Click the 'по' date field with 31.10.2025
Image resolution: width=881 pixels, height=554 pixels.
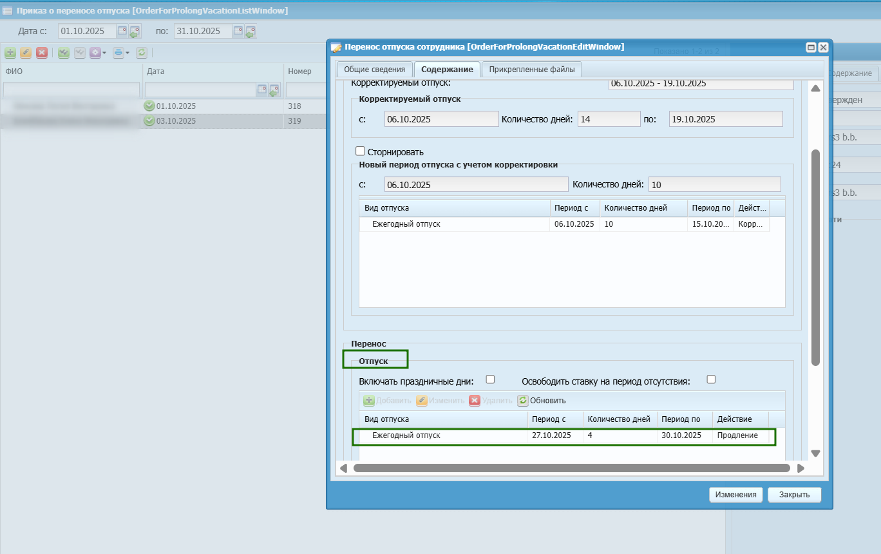(204, 31)
